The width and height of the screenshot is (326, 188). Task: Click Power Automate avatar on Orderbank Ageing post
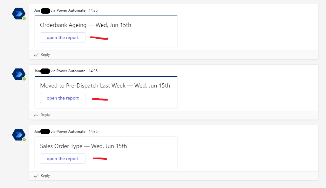(x=18, y=14)
